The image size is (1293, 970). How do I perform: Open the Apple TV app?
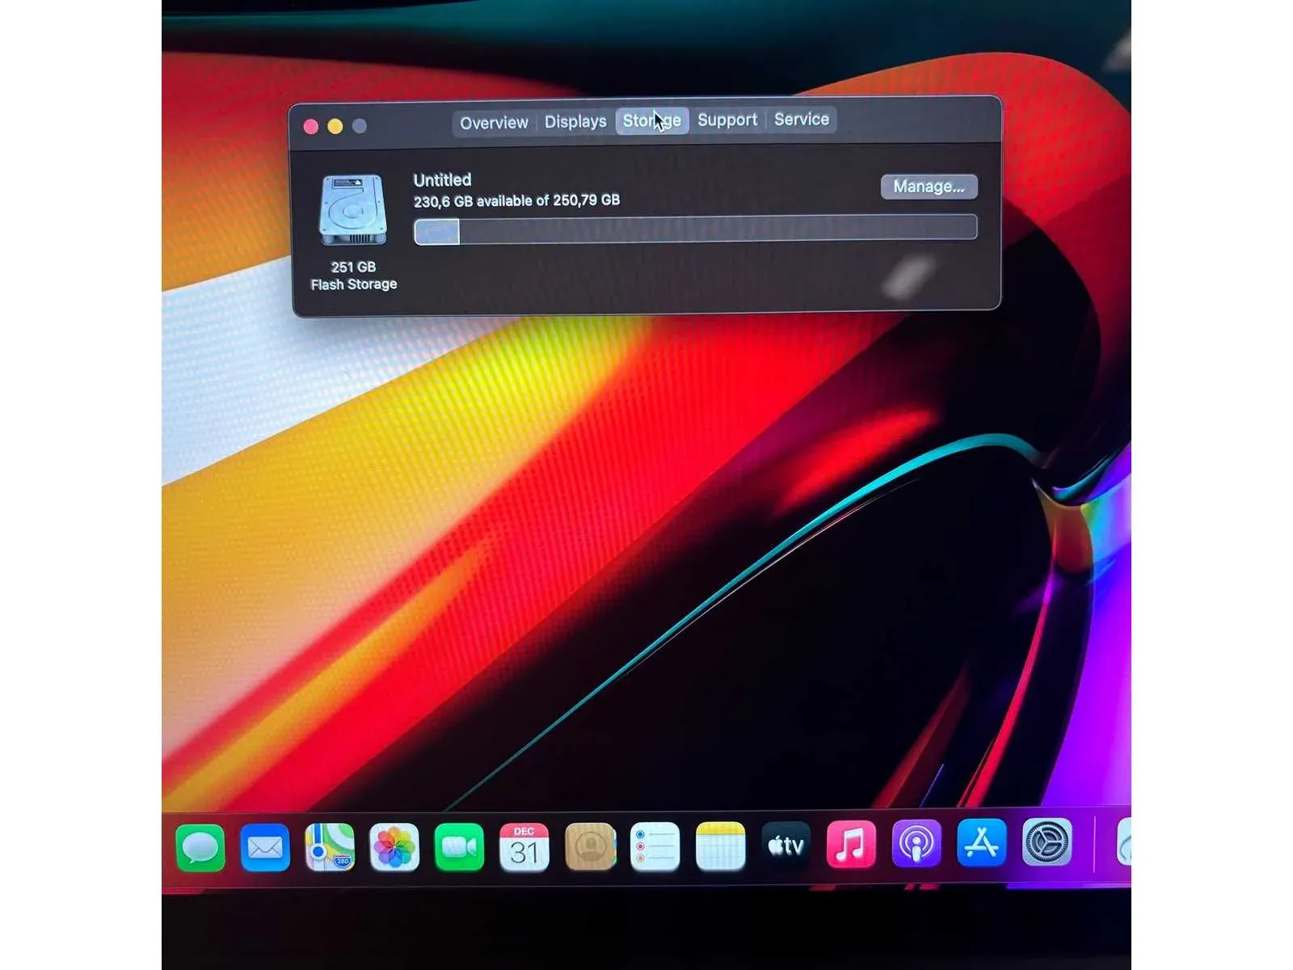[785, 846]
